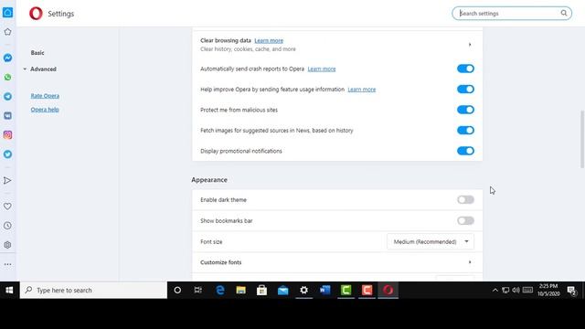Screen dimensions: 585x329
Task: Click the network tray icon
Action: coord(505,291)
